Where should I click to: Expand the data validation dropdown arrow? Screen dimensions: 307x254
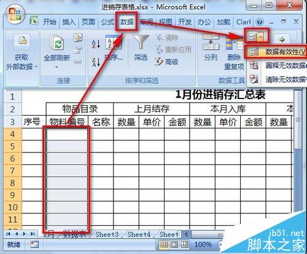pyautogui.click(x=260, y=38)
